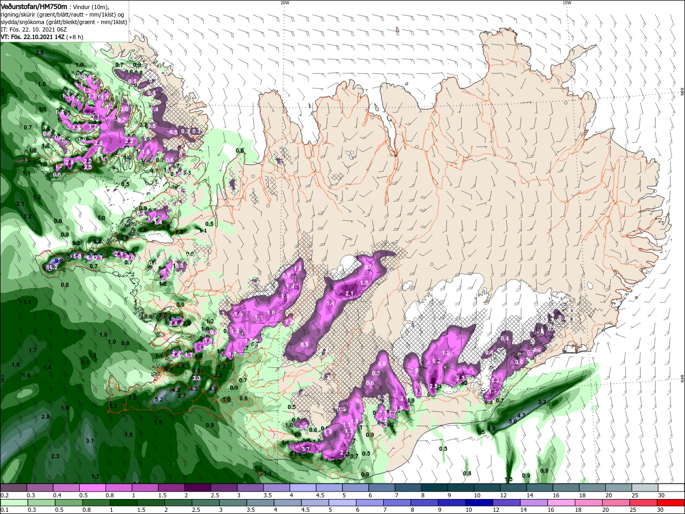This screenshot has height=514, width=685.
Task: Select the deep blue 10 rain legend swatch
Action: [479, 503]
